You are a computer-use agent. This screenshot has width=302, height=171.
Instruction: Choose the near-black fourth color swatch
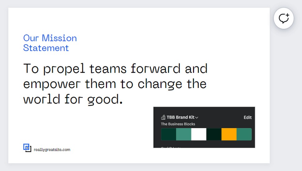214,134
